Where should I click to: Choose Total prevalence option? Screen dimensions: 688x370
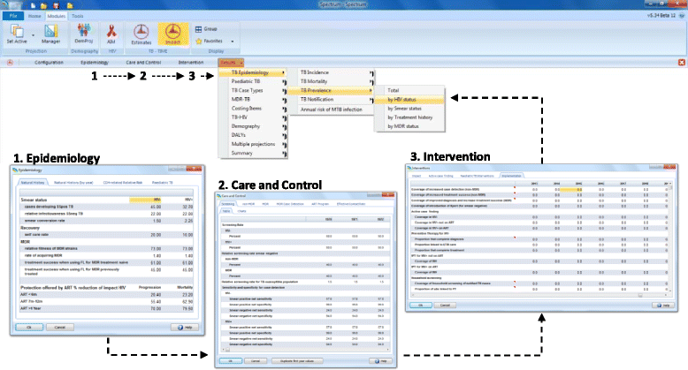pyautogui.click(x=409, y=90)
